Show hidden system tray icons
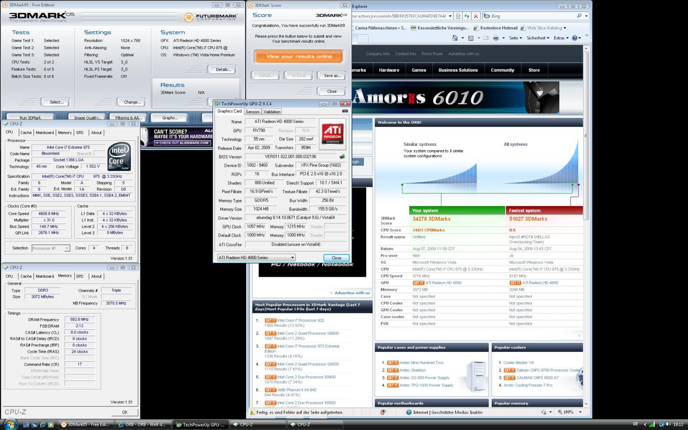This screenshot has height=430, width=688. pos(645,424)
